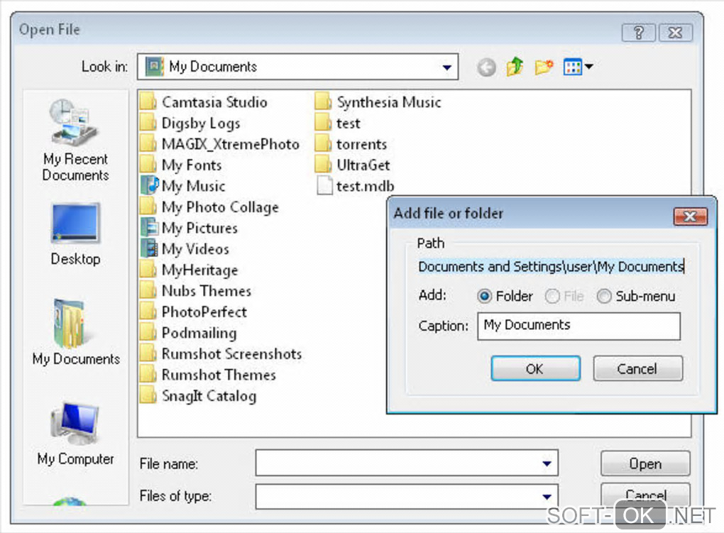Select Desktop in places sidebar

[x=75, y=234]
